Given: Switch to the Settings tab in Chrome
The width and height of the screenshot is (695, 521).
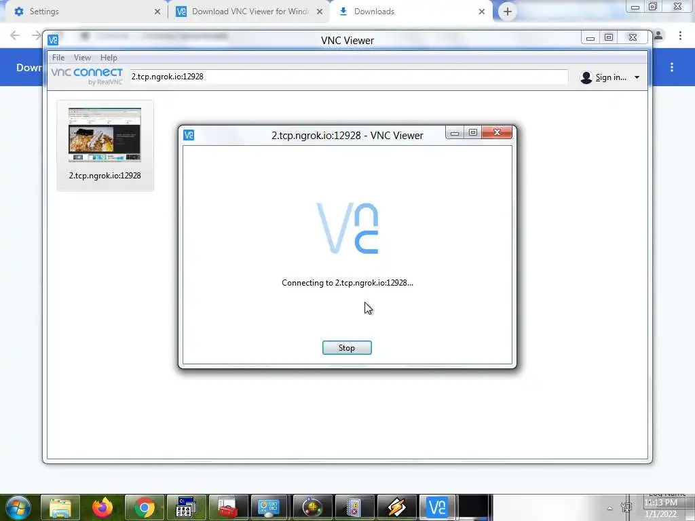Looking at the screenshot, I should pos(86,12).
